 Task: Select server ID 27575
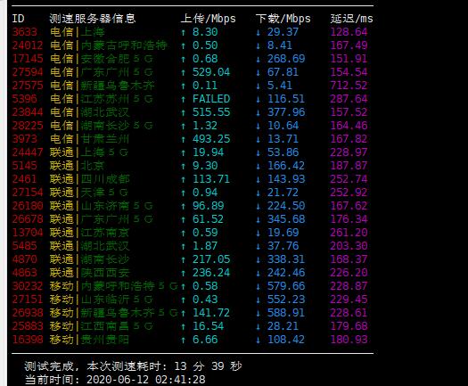(x=28, y=86)
